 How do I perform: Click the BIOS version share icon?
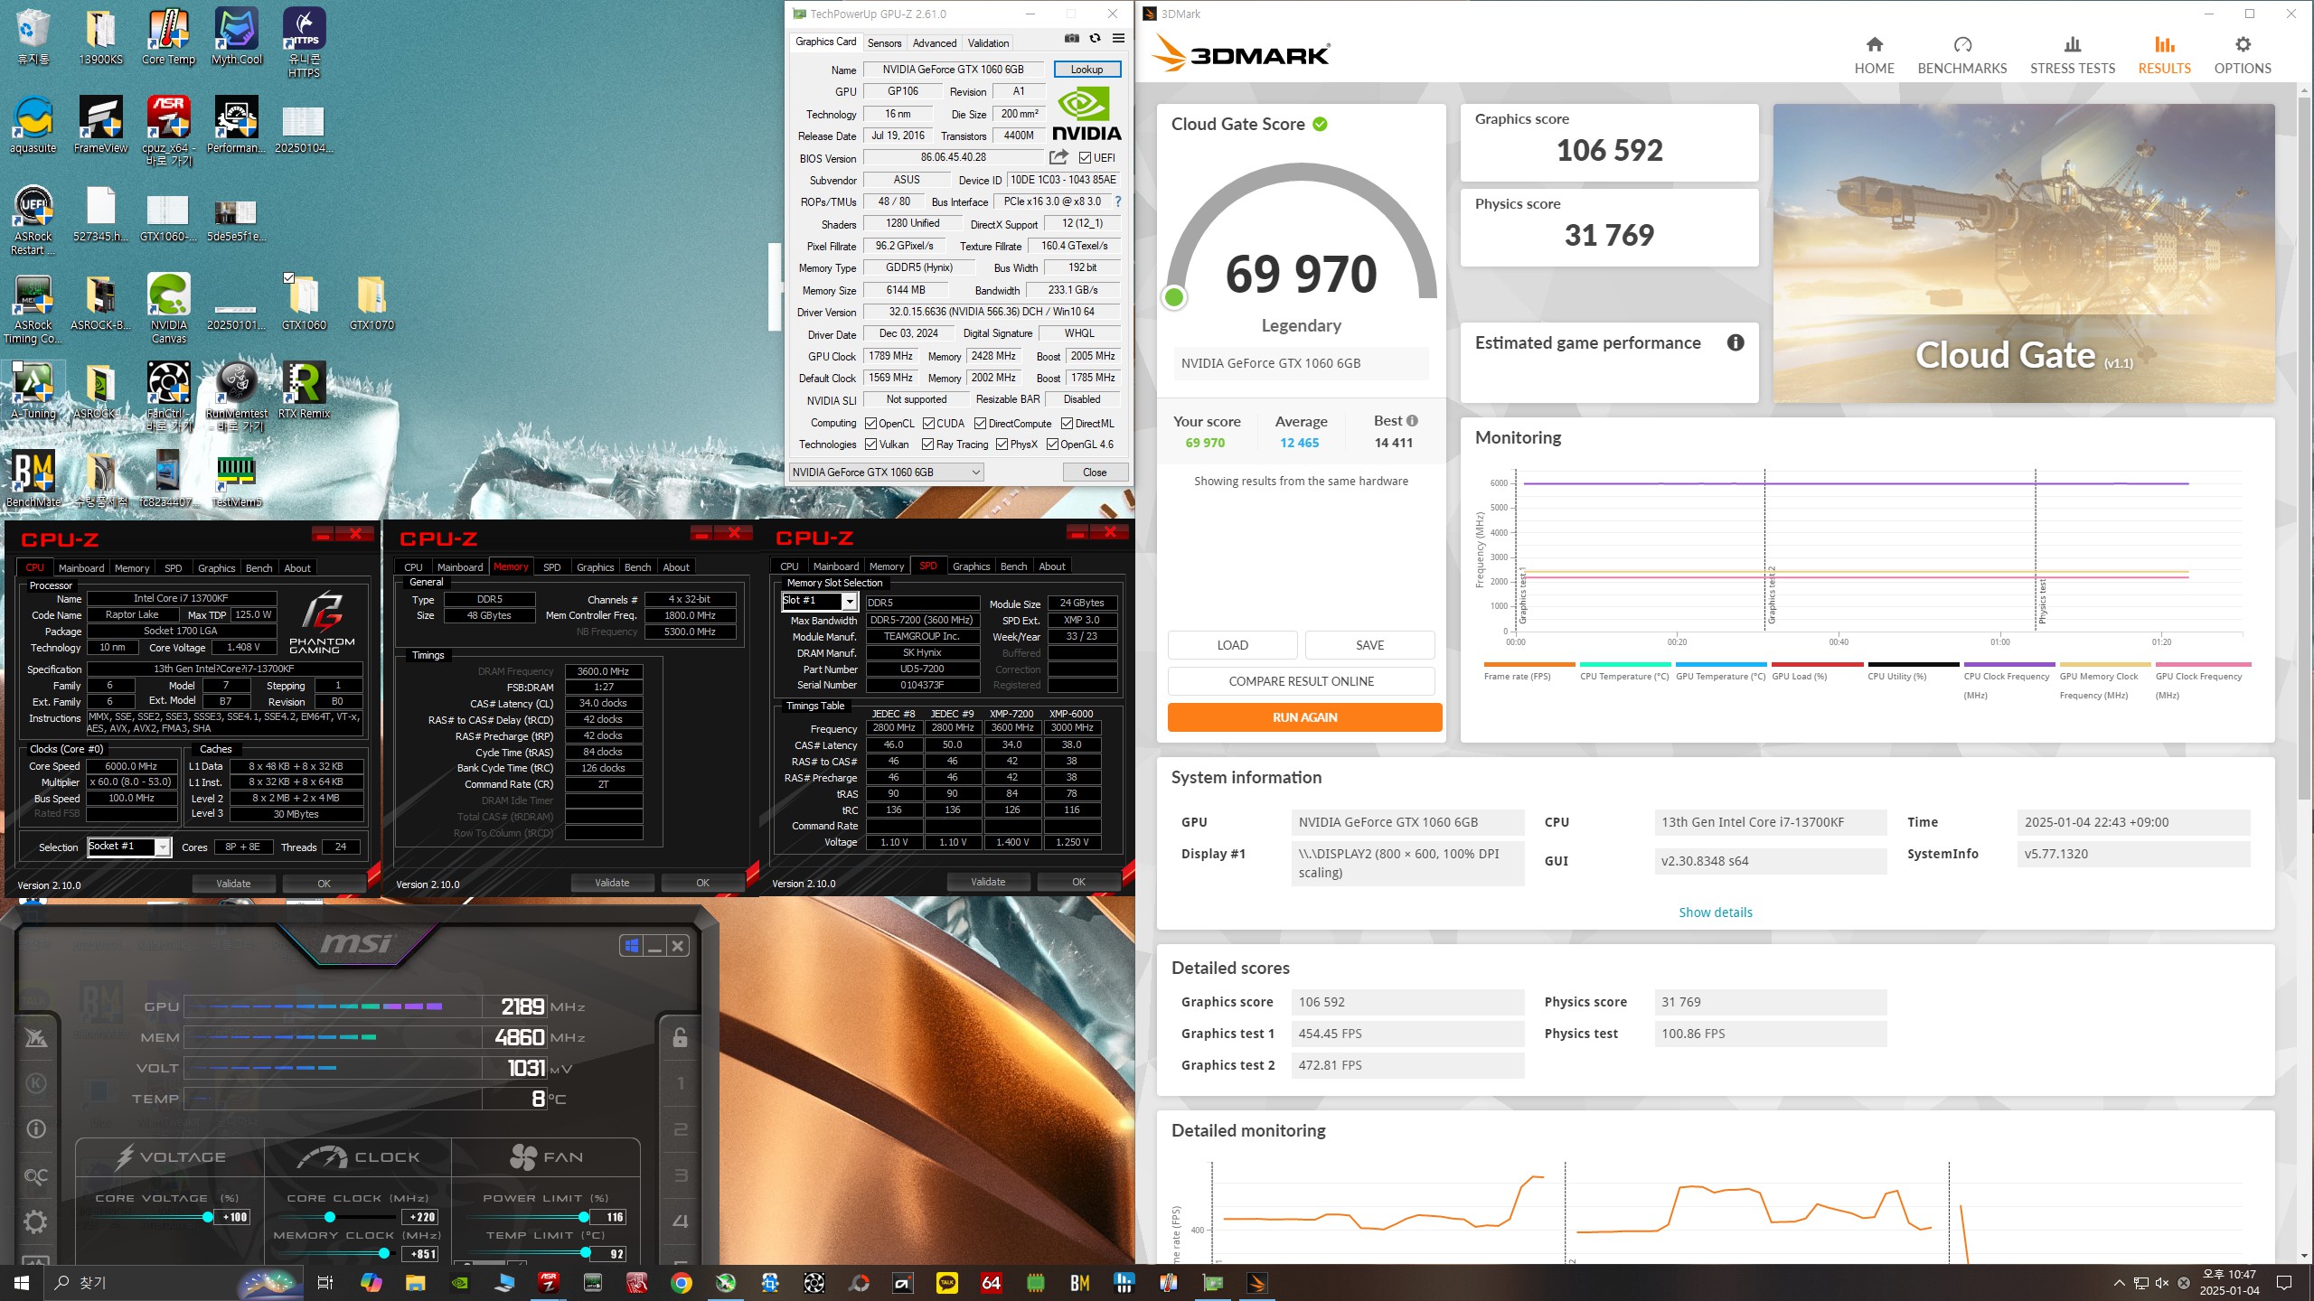[1058, 157]
